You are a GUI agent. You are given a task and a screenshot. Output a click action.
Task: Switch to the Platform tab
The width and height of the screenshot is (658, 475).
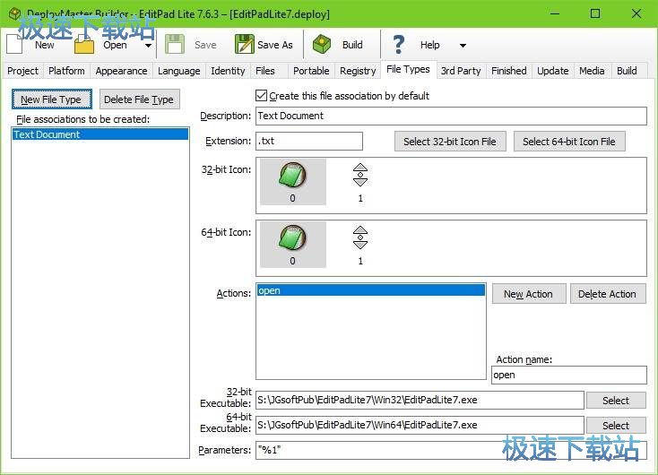coord(66,71)
